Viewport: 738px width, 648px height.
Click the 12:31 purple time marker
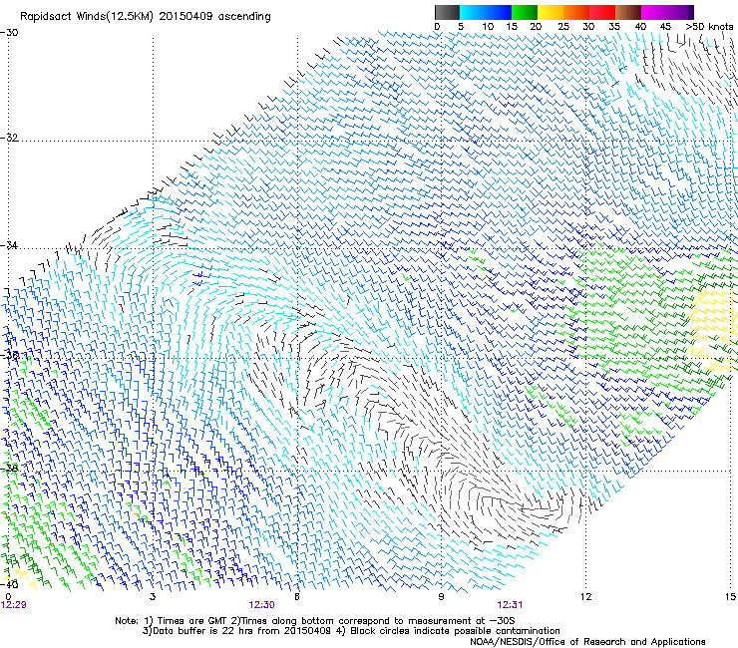pos(510,605)
